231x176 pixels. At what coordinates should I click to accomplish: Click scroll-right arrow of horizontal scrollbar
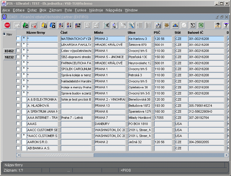[227, 155]
